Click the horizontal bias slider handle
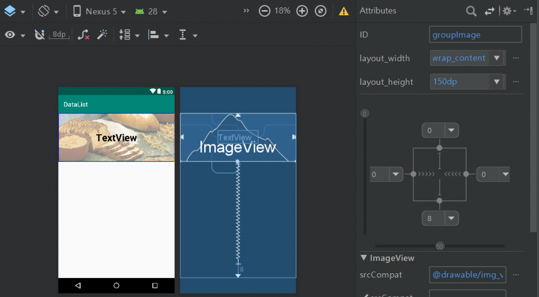 coord(440,246)
